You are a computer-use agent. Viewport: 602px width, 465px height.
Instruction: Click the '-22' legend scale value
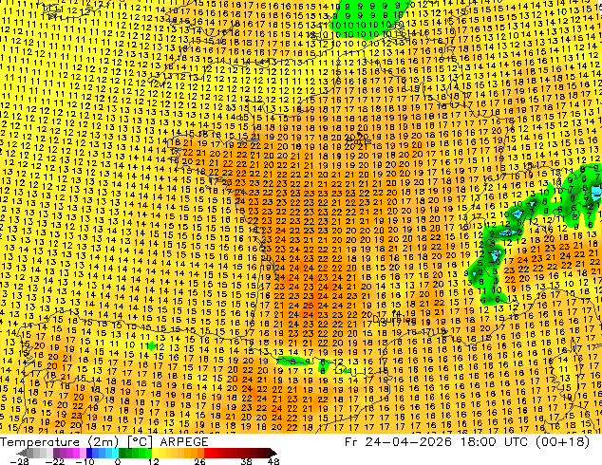pyautogui.click(x=55, y=461)
